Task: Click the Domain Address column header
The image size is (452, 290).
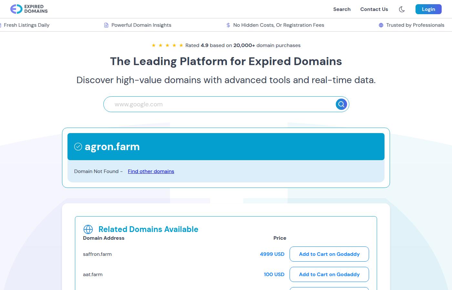Action: [104, 238]
